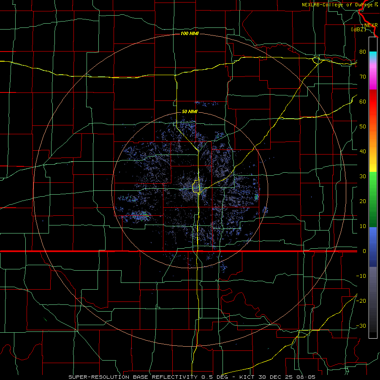Click the product caption Super-Resolution Base Reflectivity text
The height and width of the screenshot is (380, 380).
pyautogui.click(x=133, y=377)
